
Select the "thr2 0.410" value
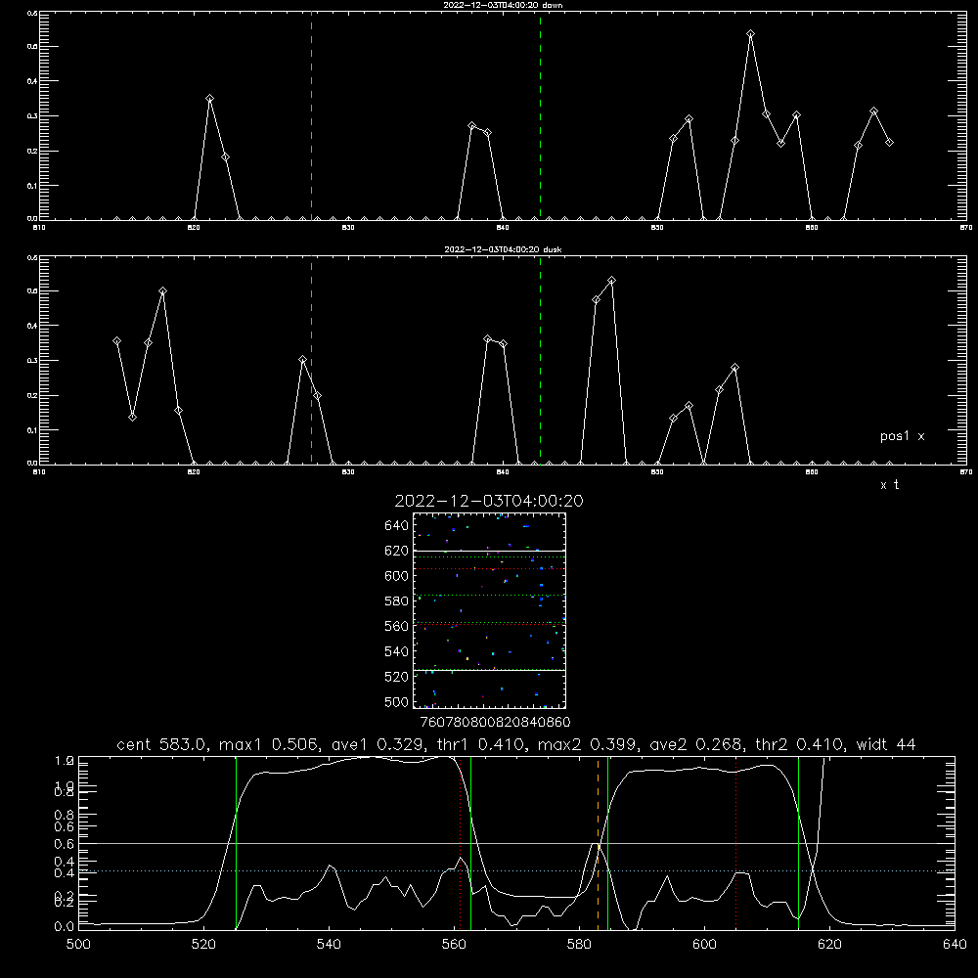[x=799, y=744]
